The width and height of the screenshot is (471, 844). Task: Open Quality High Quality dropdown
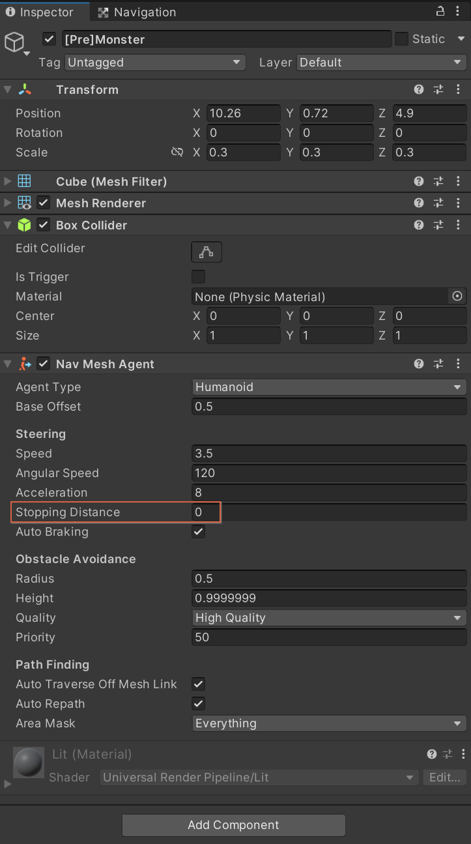[330, 618]
